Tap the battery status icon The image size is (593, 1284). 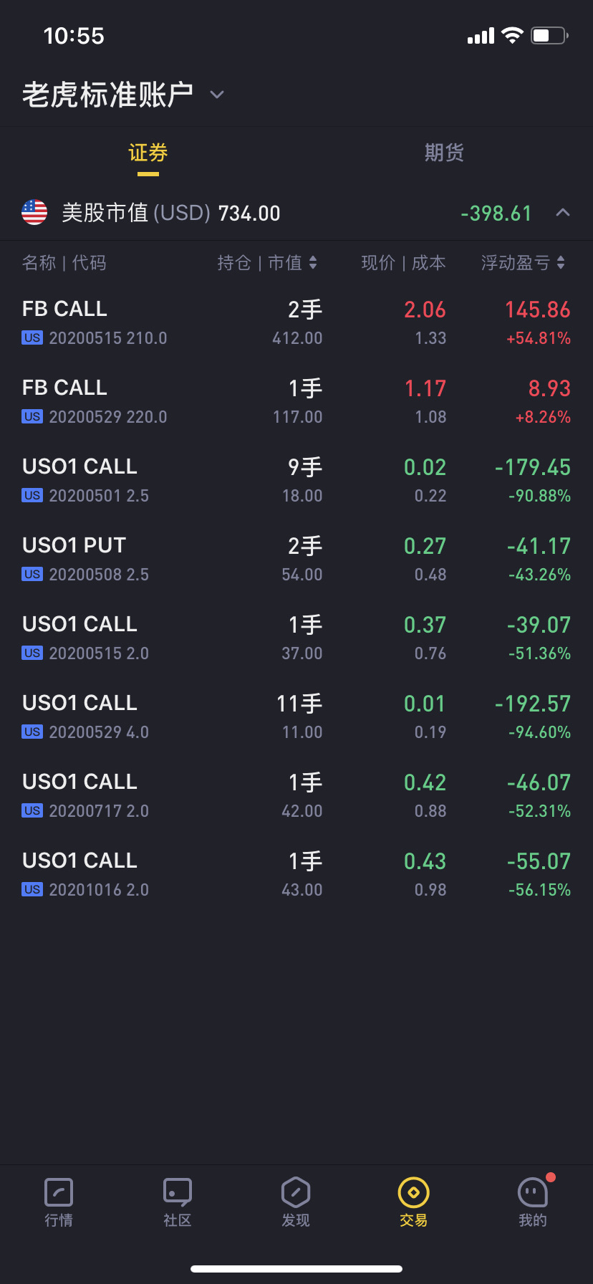point(549,35)
